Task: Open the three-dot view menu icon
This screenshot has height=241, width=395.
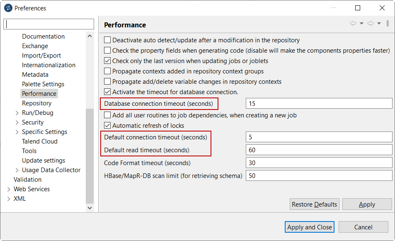Action: point(388,24)
